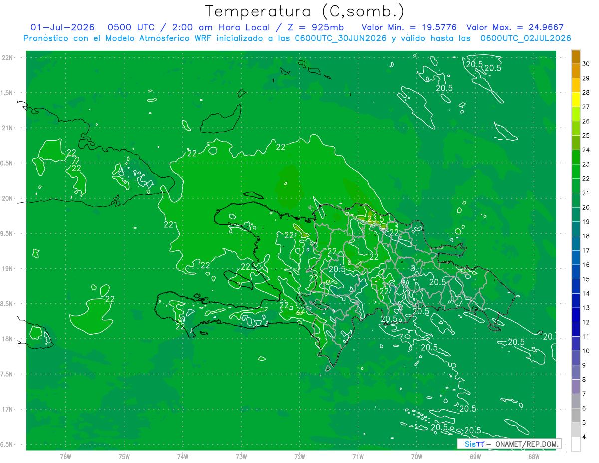Pick the dark blue swatch between 11 and 12
Viewport: 599px width, 463px height.
coord(576,329)
